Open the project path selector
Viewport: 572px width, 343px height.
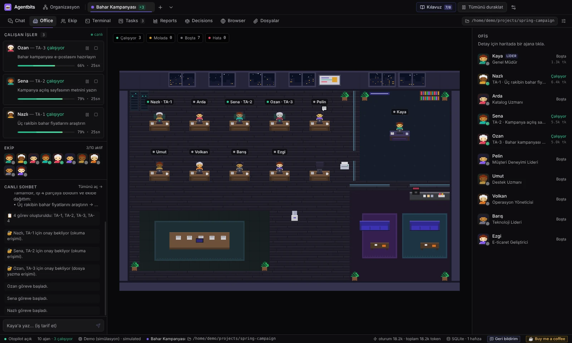click(x=510, y=21)
